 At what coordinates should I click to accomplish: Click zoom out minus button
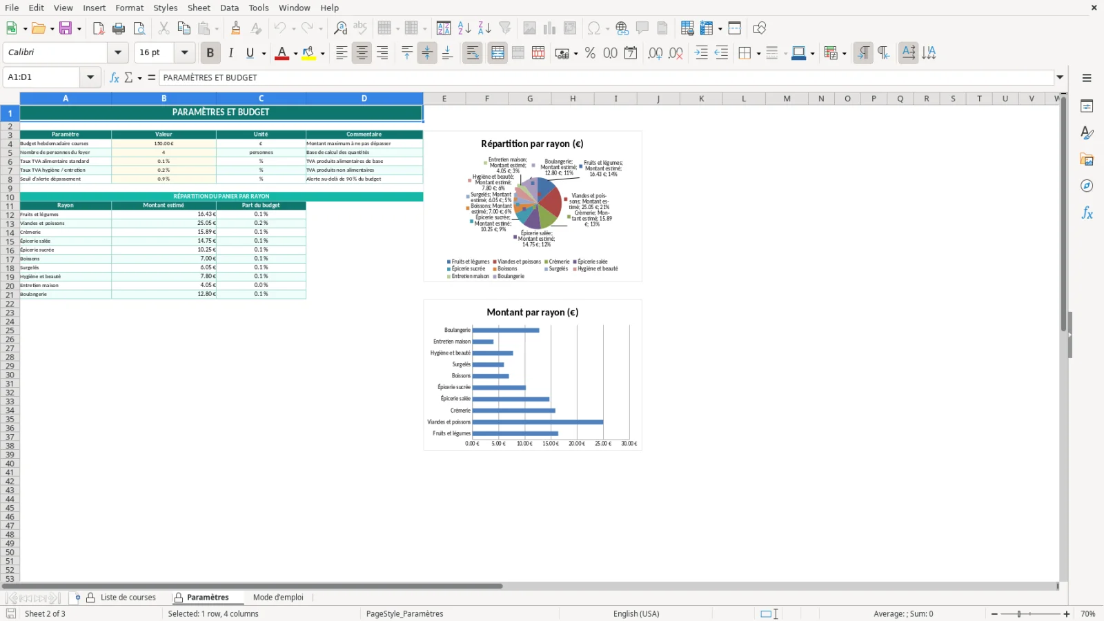click(x=994, y=614)
